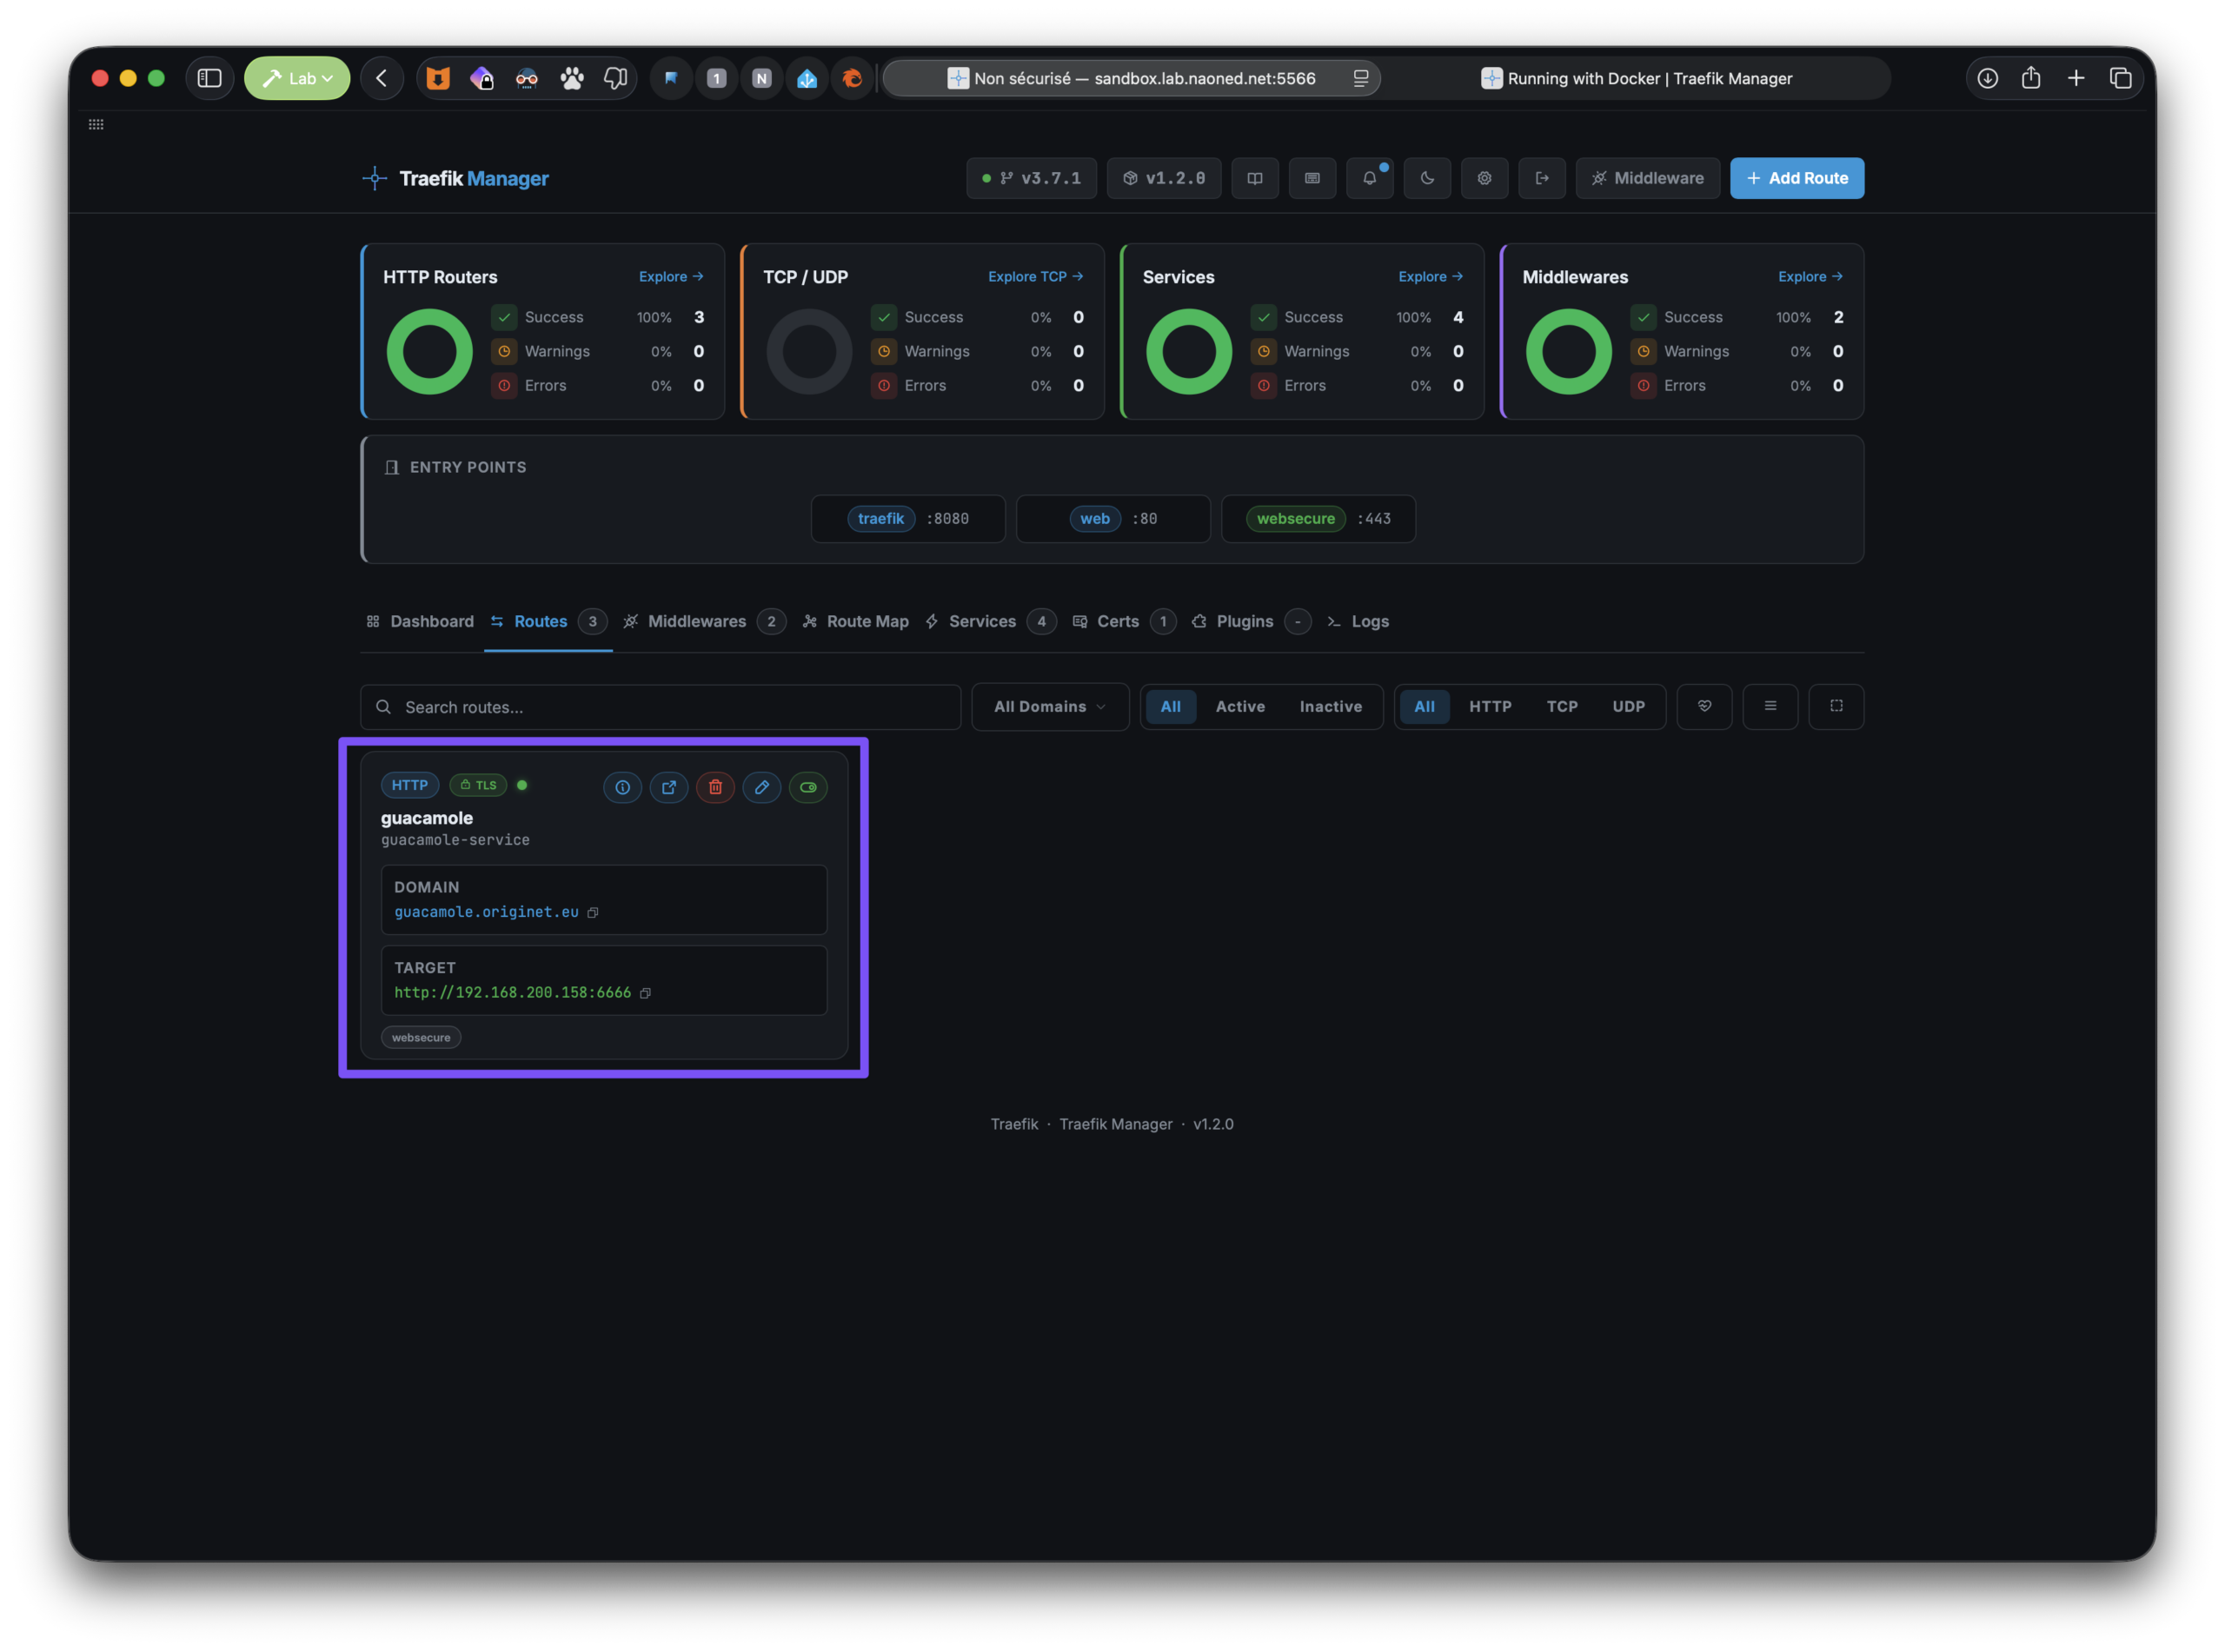2225x1652 pixels.
Task: Copy the guacamole.originet.eu domain
Action: (593, 913)
